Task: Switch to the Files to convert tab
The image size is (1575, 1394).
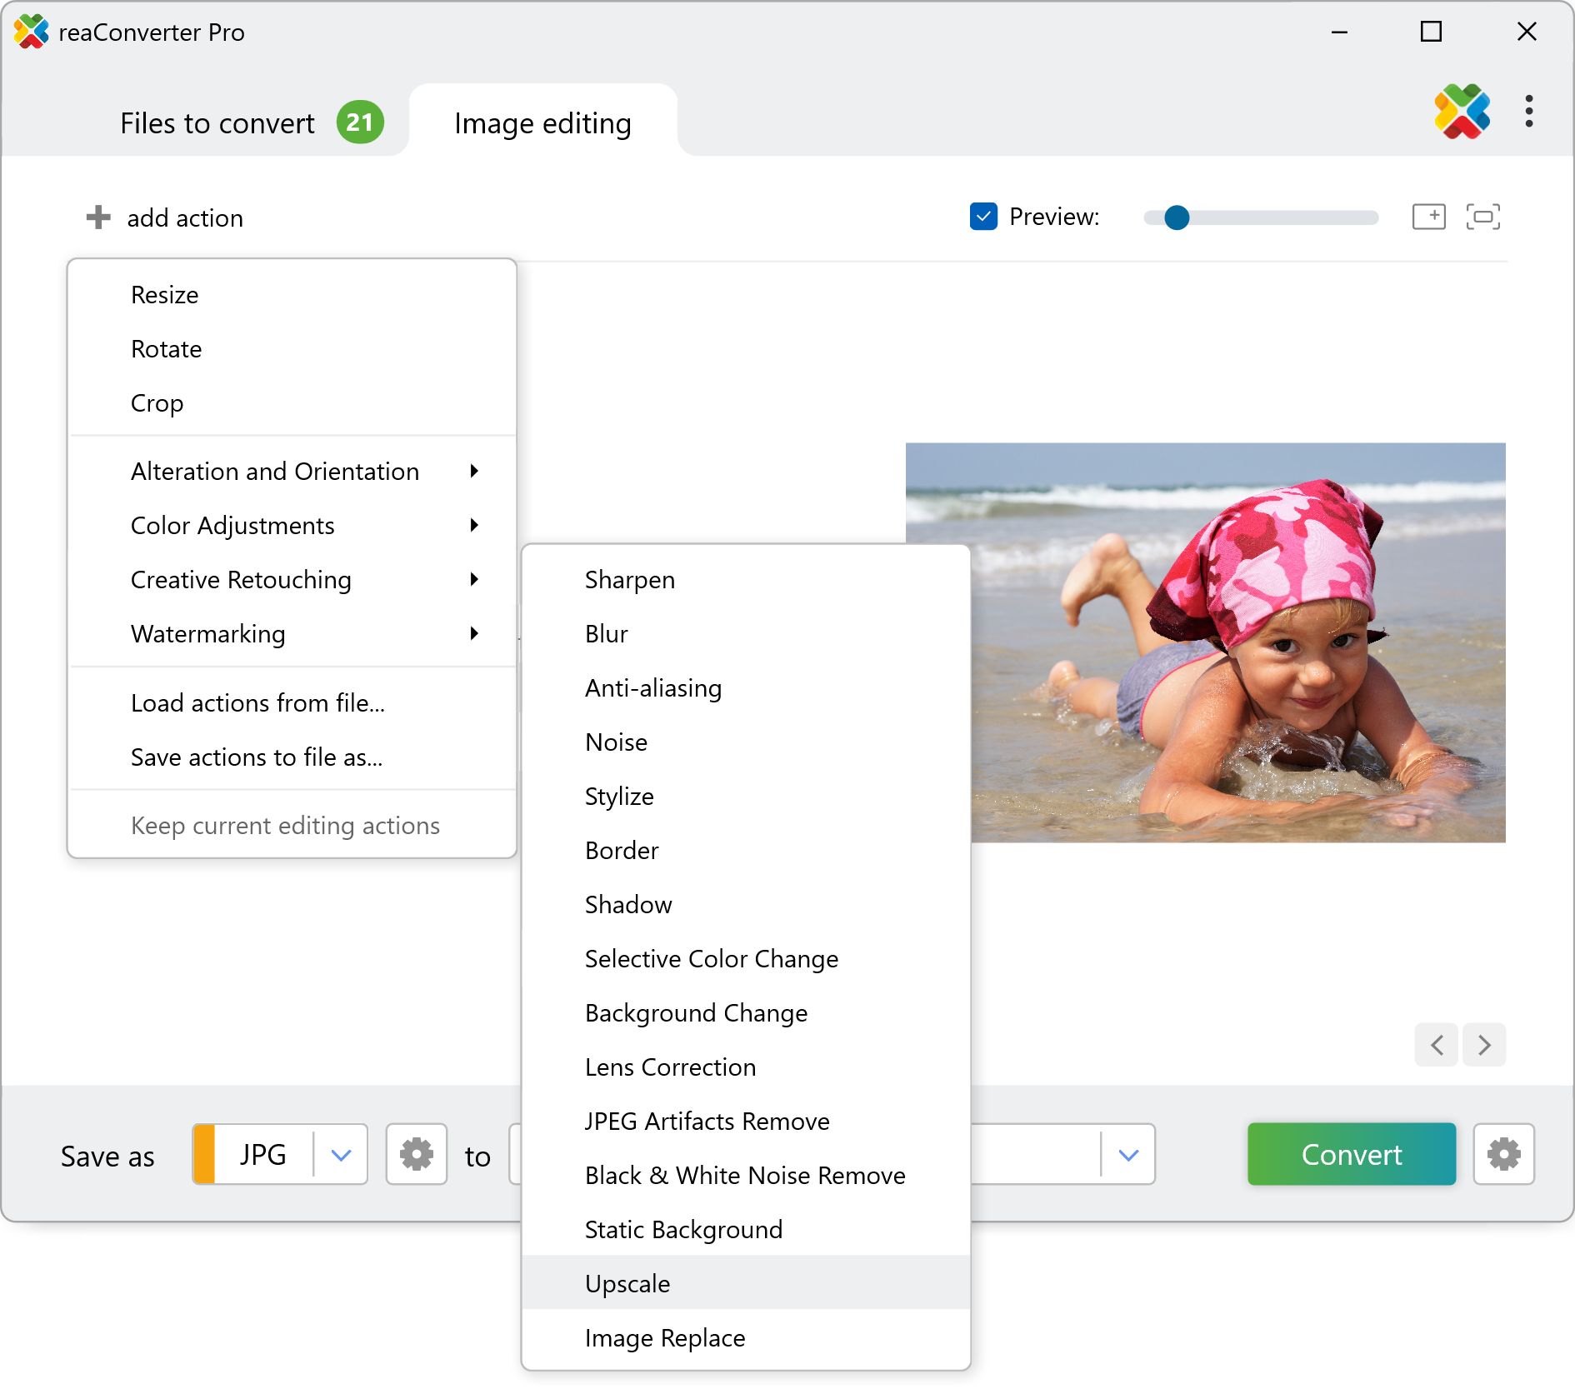Action: coord(218,123)
